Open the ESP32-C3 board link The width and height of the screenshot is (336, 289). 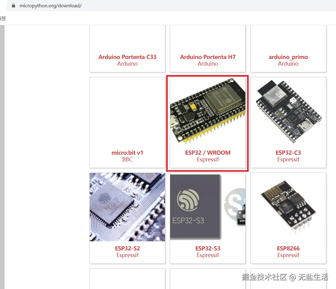[288, 153]
